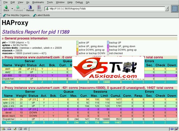Click the 'active DOWN, going up' legend swatch
The image size is (179, 131).
coord(77,50)
